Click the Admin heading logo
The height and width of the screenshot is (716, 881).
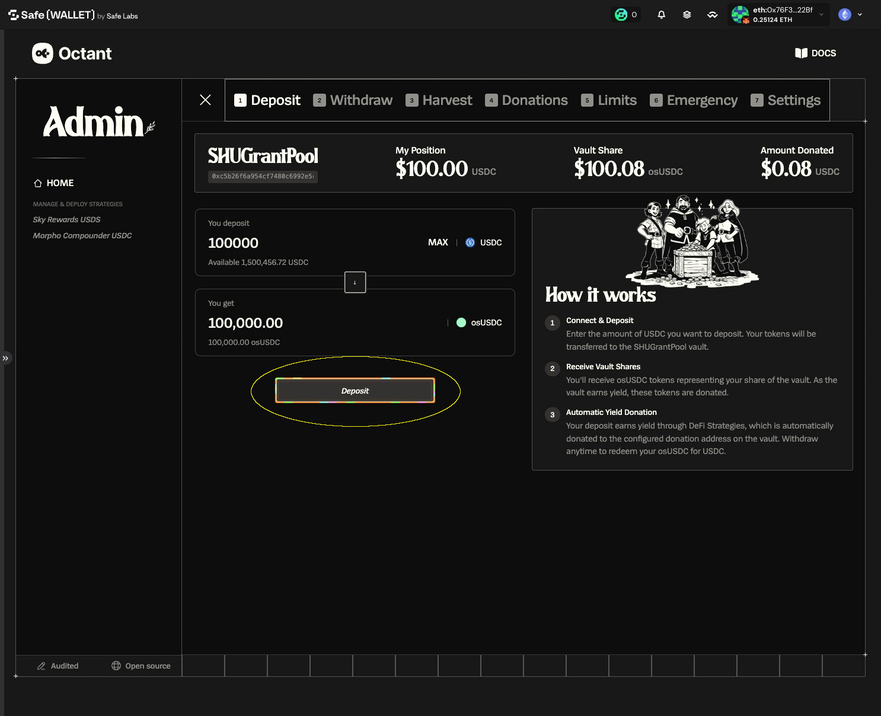[98, 122]
